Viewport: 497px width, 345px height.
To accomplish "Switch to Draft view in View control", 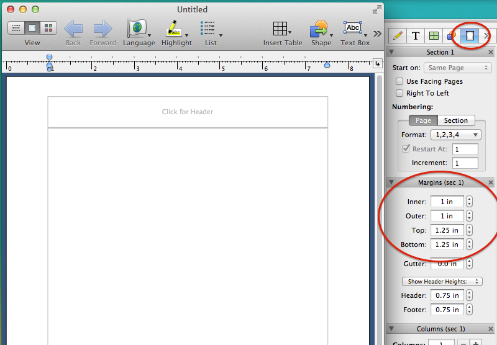I will 16,28.
